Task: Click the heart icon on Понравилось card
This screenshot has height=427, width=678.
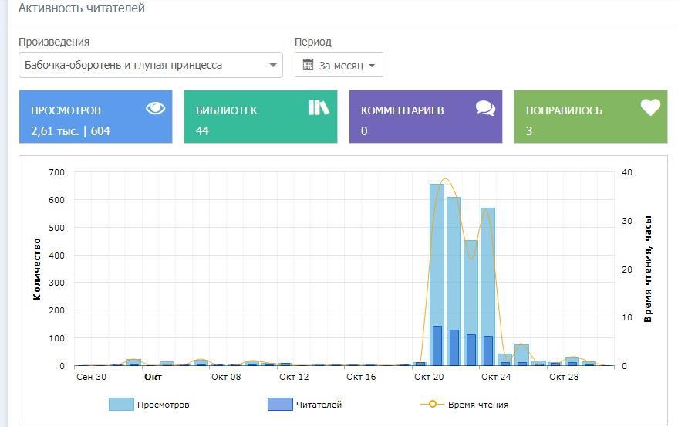Action: point(650,108)
